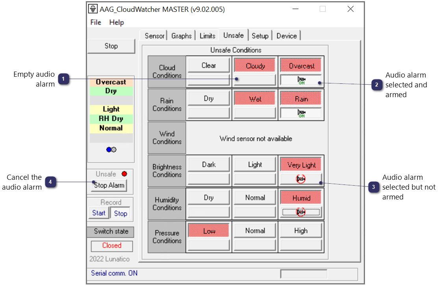
Task: Click the empty alarm slot under Low pressure
Action: point(209,245)
